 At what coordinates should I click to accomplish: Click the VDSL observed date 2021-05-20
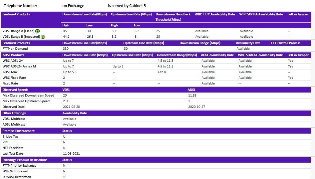point(71,107)
